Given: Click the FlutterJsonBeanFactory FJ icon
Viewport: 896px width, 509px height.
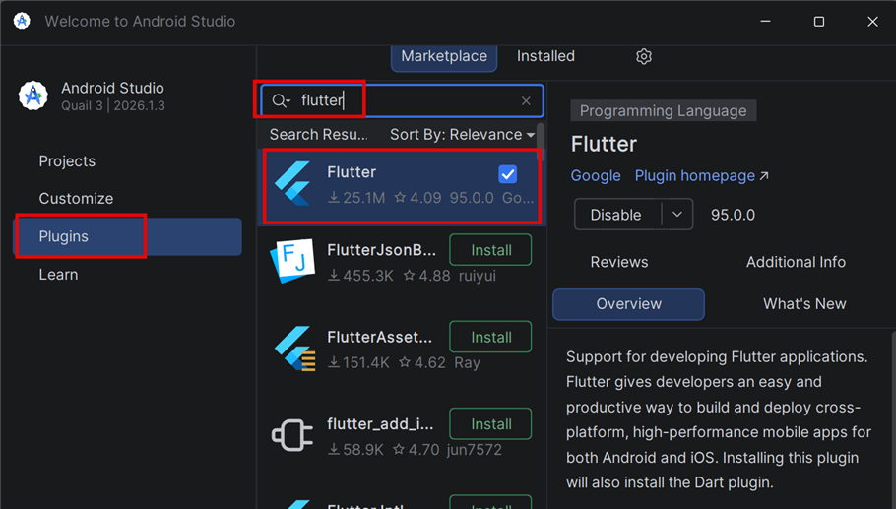Looking at the screenshot, I should click(x=292, y=260).
